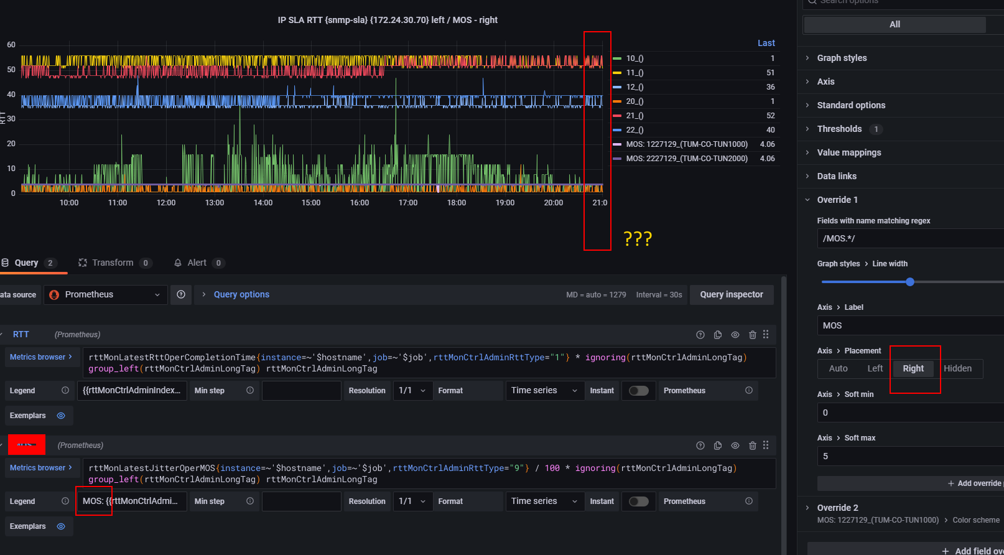Grab drag handle of the RTT query

point(766,335)
